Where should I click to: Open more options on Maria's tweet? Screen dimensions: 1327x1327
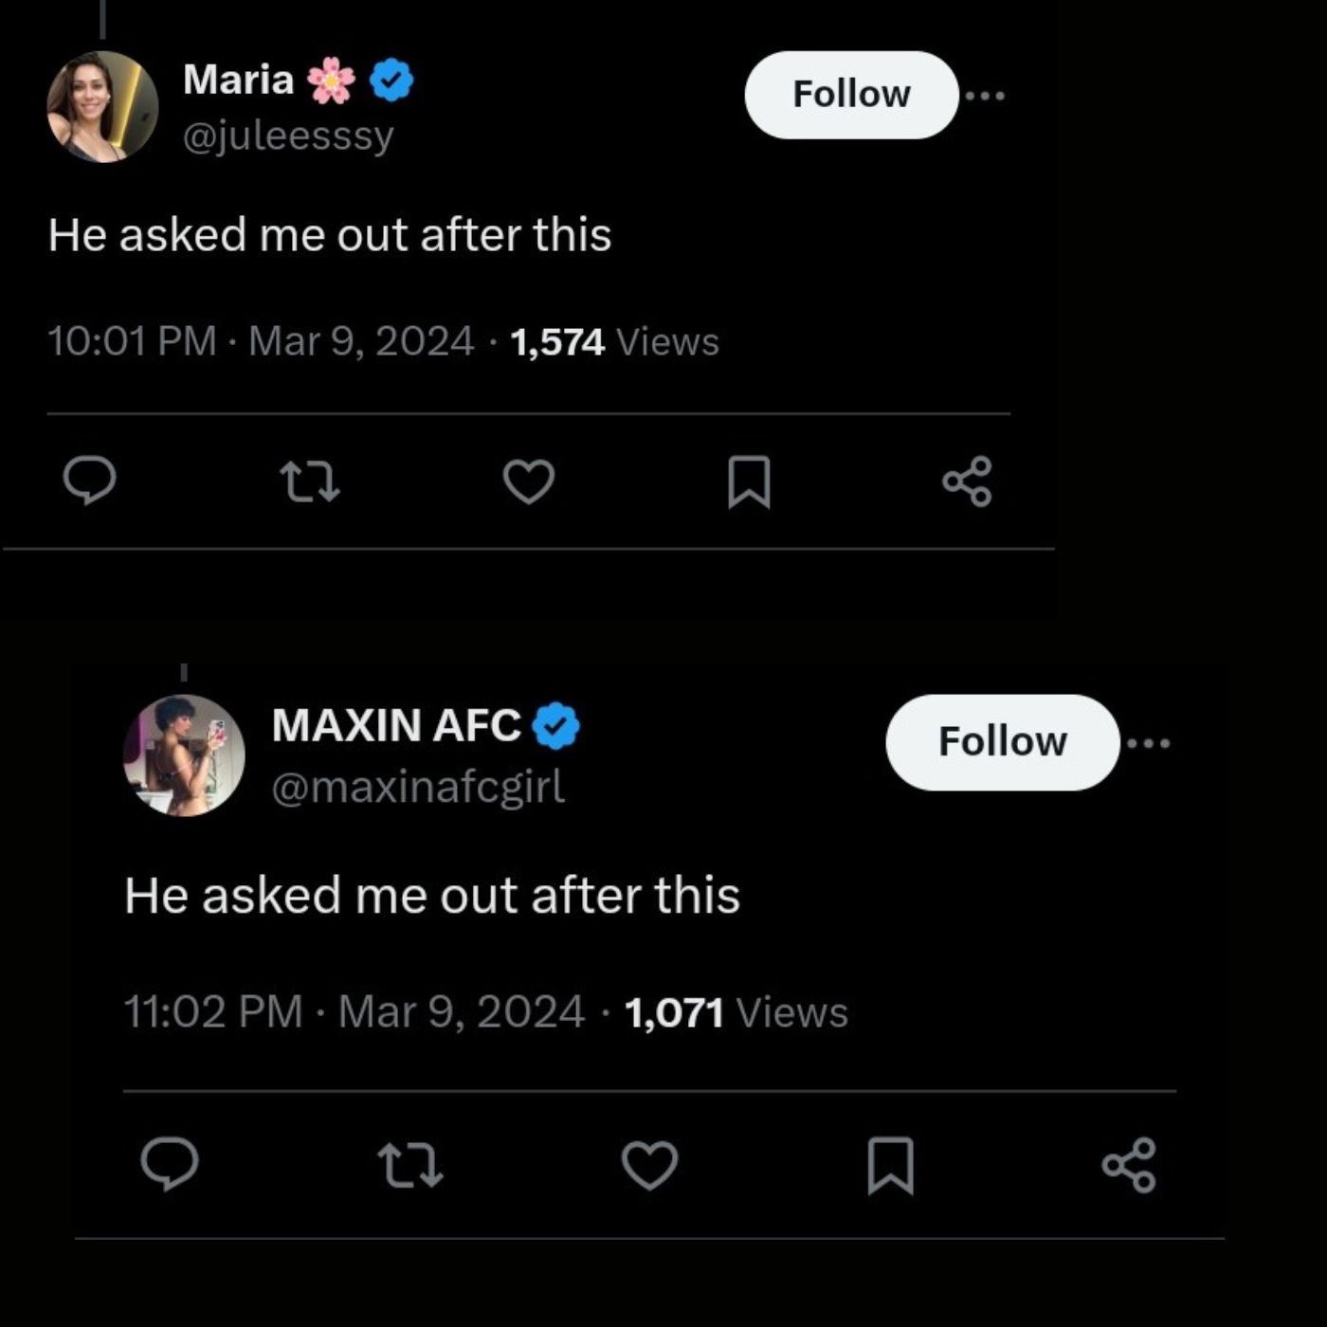[x=986, y=95]
